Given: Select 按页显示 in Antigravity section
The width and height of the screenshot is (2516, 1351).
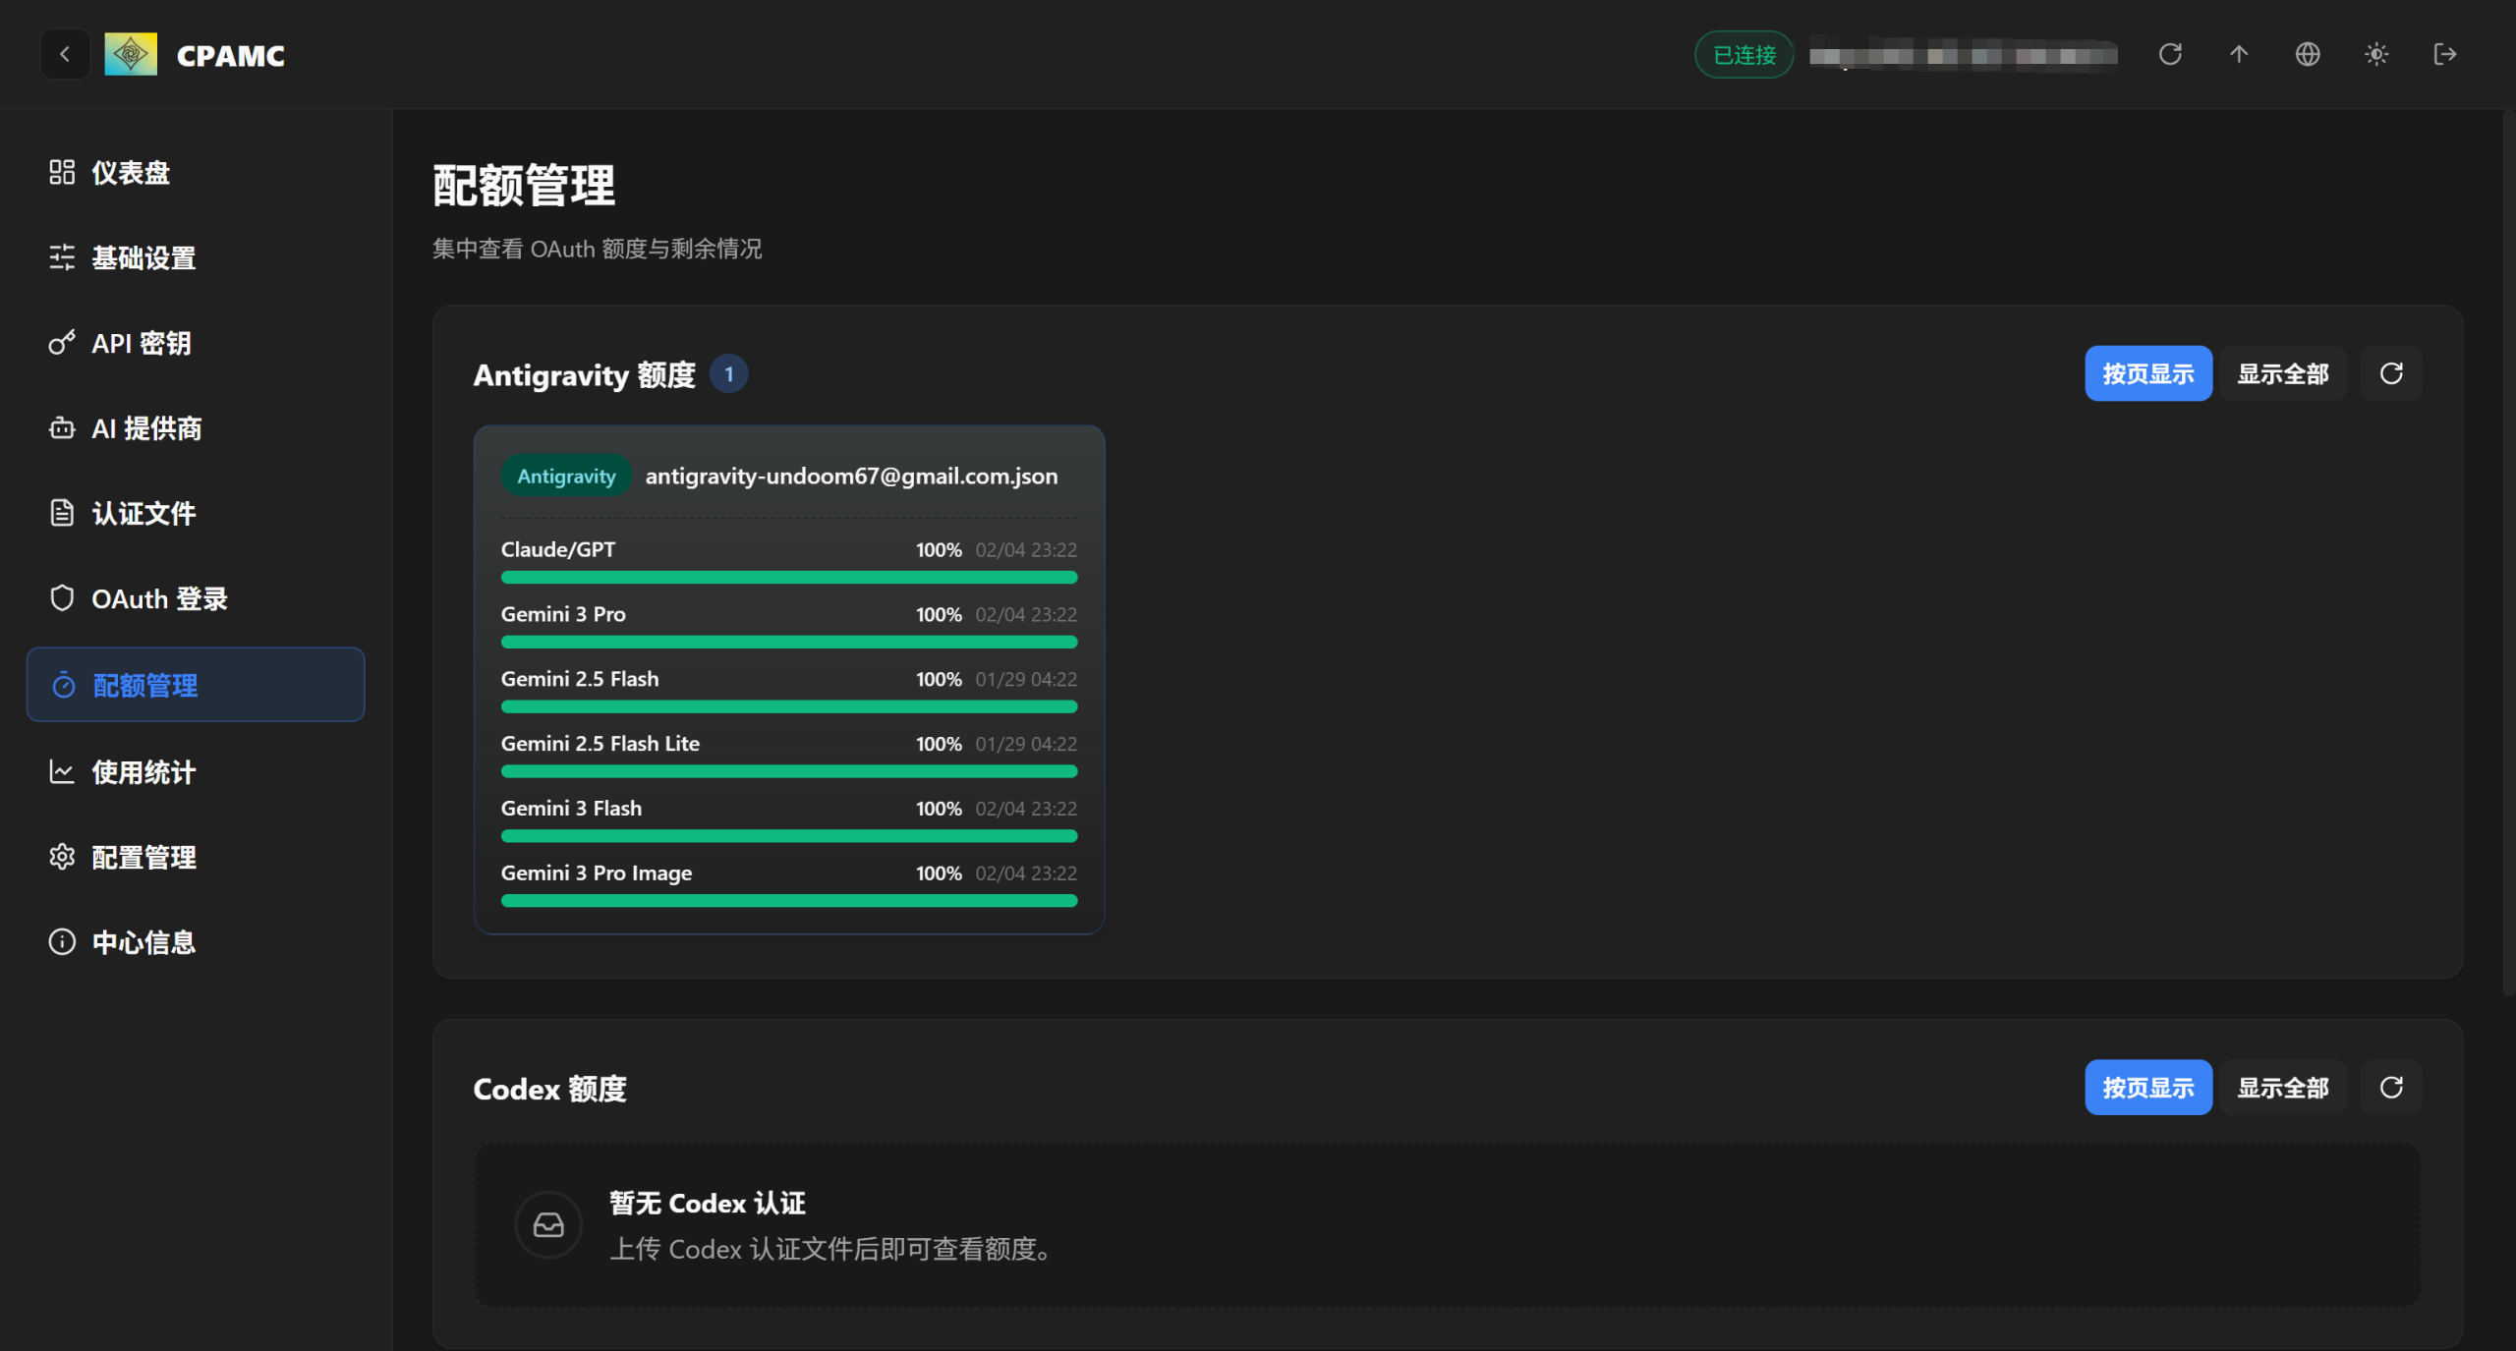Looking at the screenshot, I should [x=2148, y=373].
